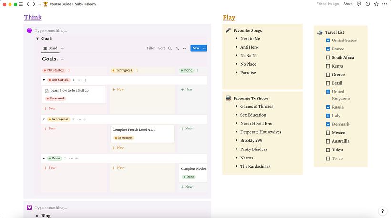Image resolution: width=391 pixels, height=218 pixels.
Task: Click the purple heart callout icon
Action: 30,208
